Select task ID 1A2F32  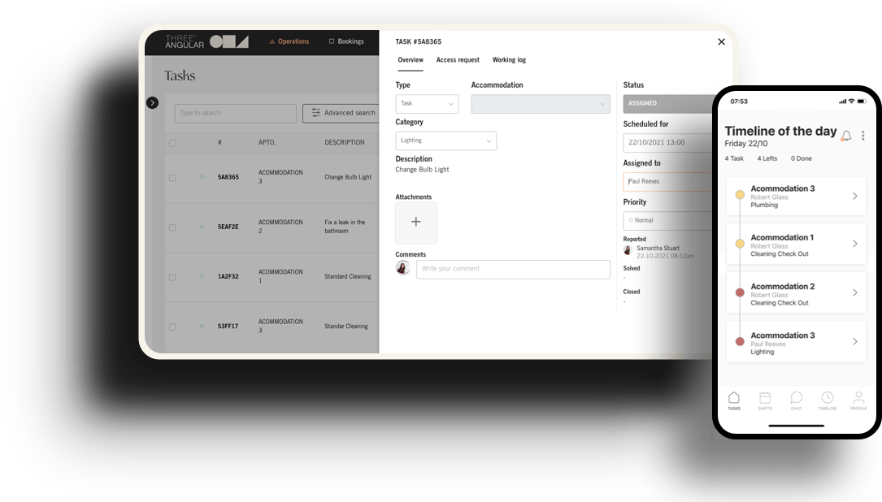[x=228, y=276]
